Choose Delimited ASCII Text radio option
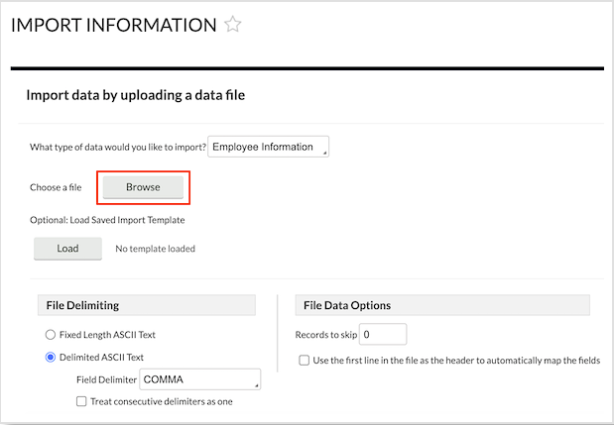This screenshot has height=425, width=614. tap(51, 357)
